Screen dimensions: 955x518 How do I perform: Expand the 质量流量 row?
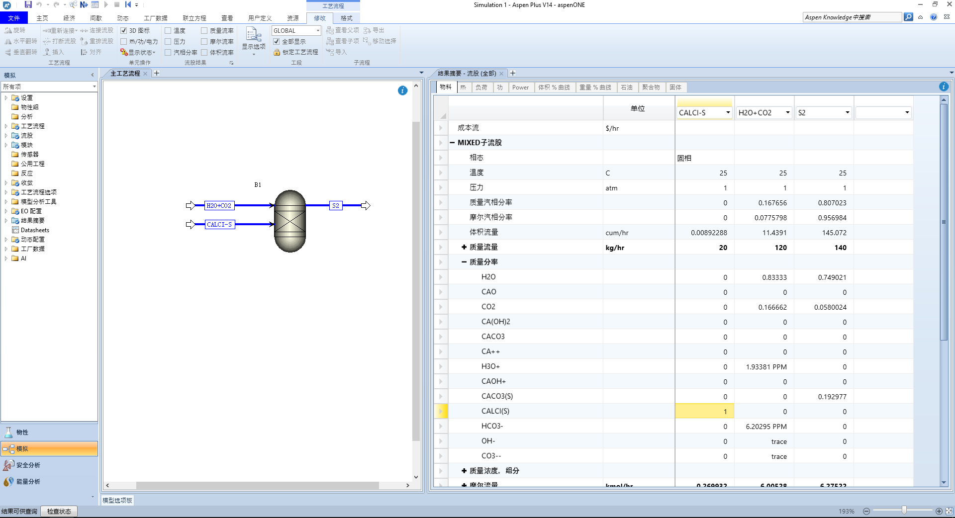464,247
